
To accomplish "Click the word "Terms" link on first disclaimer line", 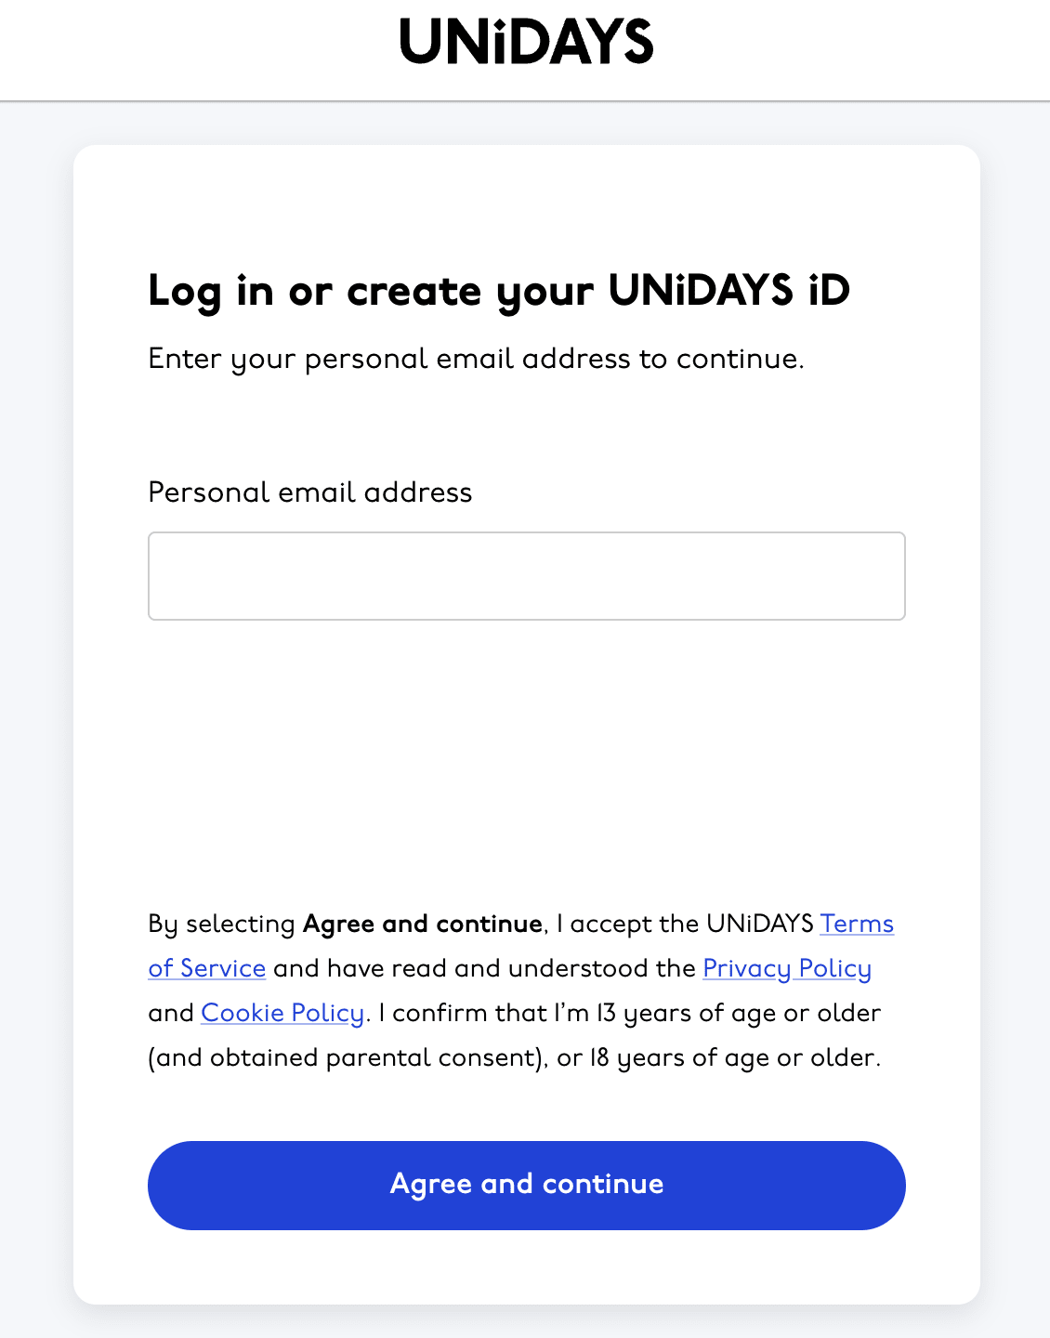I will (x=856, y=924).
